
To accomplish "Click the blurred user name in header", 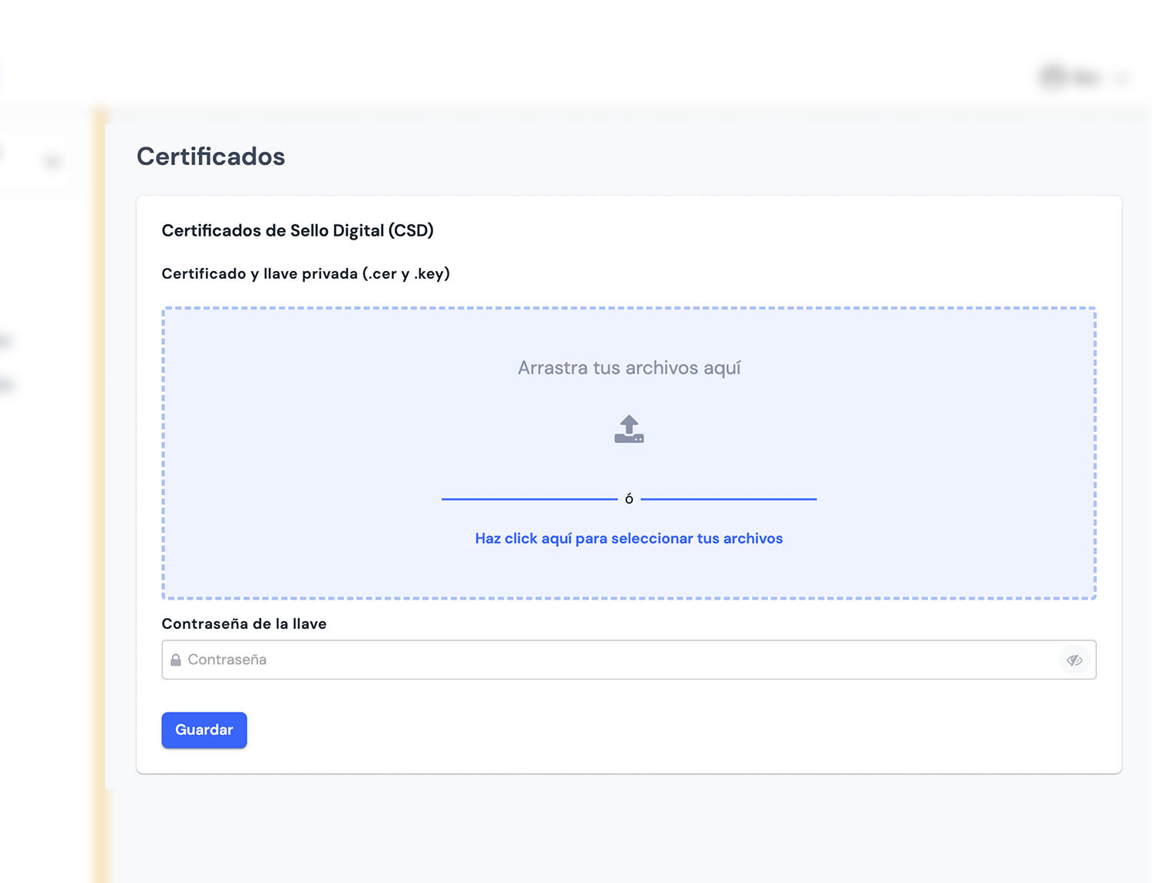I will tap(1086, 78).
